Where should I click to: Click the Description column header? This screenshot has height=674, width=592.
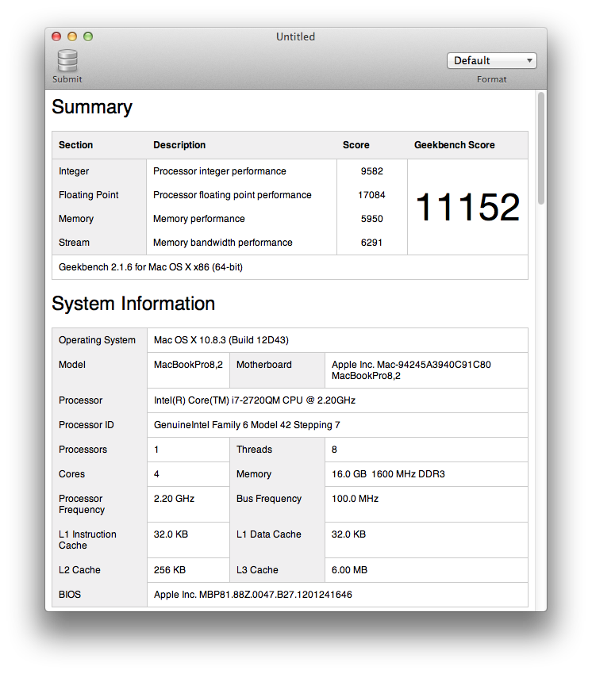click(179, 145)
